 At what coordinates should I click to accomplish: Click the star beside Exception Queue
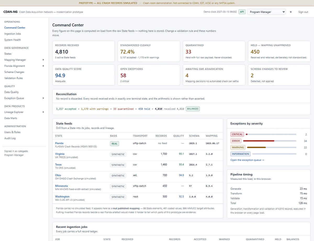point(43,98)
